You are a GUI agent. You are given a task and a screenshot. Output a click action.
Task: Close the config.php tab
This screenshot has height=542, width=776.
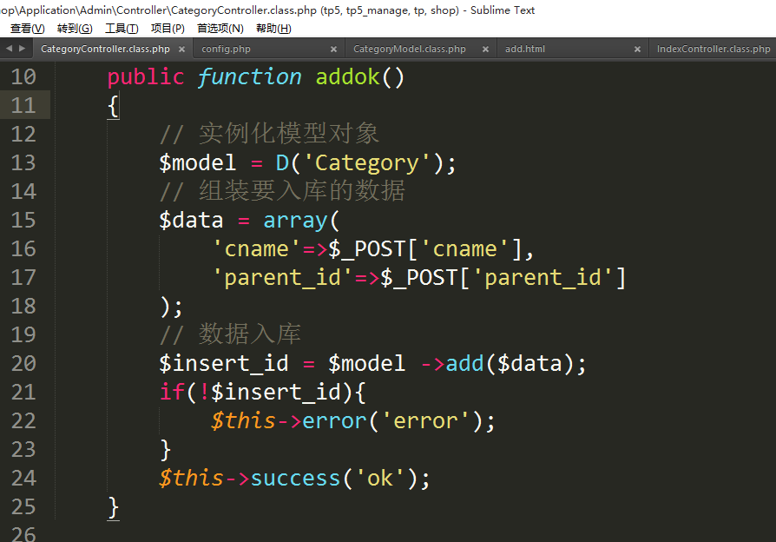point(334,50)
